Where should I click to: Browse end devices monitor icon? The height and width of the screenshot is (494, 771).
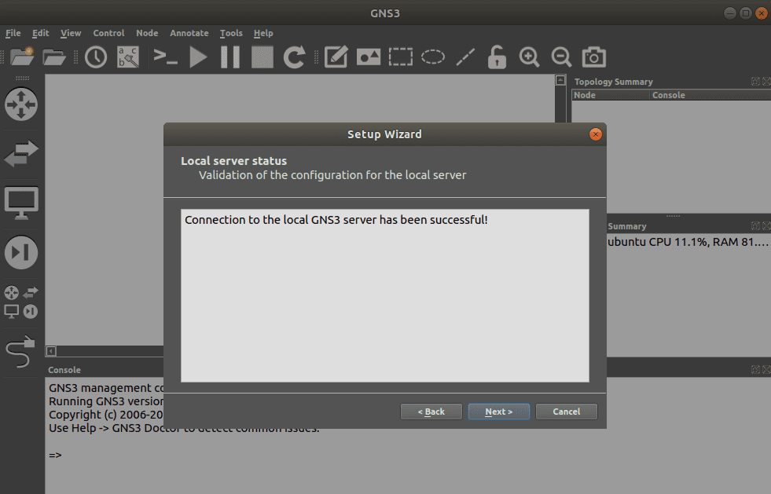pos(21,203)
